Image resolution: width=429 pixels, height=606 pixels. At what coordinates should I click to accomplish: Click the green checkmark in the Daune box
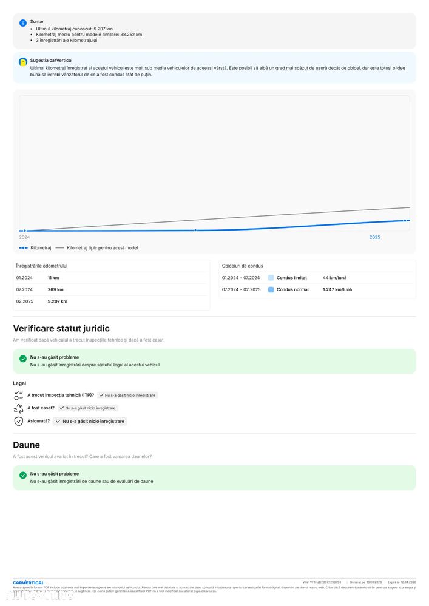23,475
